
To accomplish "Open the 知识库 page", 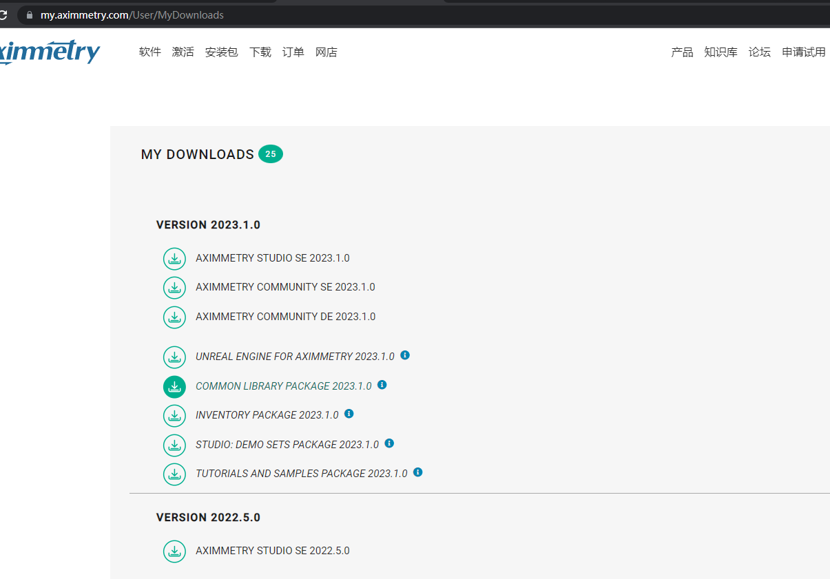I will point(720,52).
